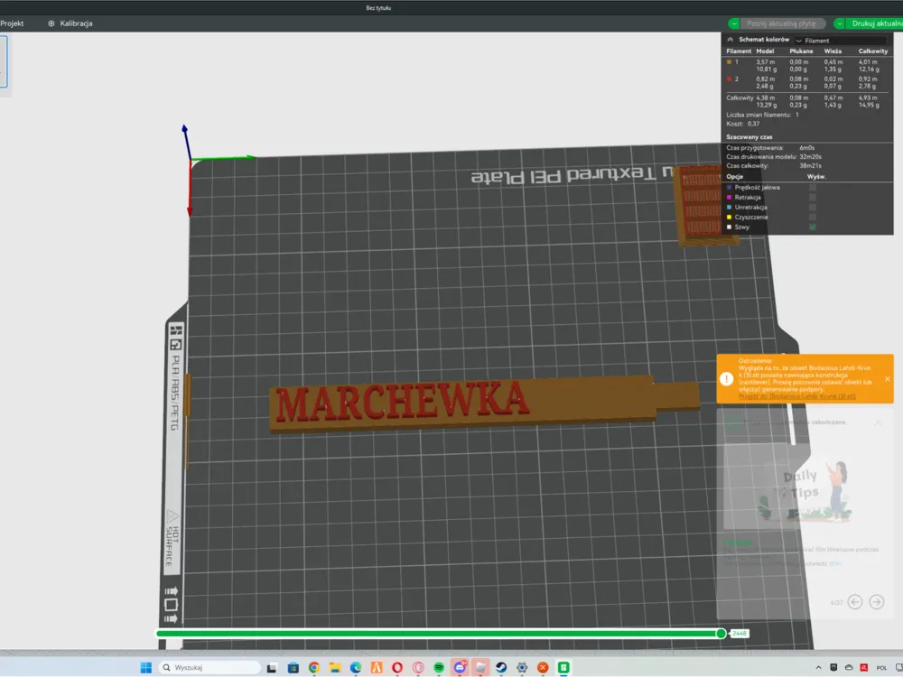
Task: Disable the Szwy display checkbox
Action: pyautogui.click(x=813, y=227)
